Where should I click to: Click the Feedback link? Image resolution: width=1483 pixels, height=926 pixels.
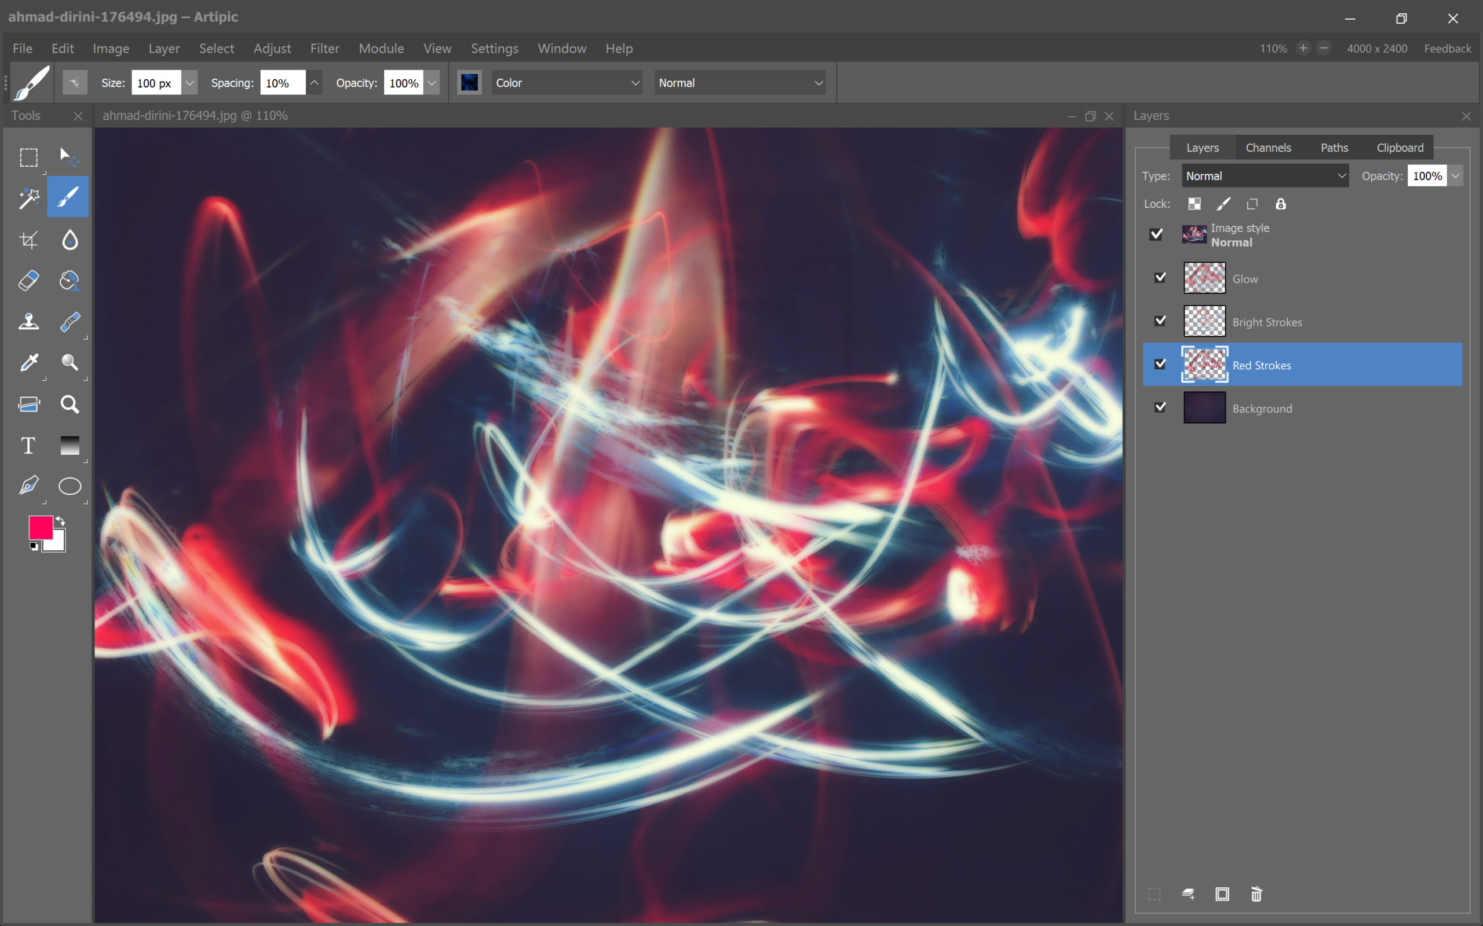pos(1447,49)
